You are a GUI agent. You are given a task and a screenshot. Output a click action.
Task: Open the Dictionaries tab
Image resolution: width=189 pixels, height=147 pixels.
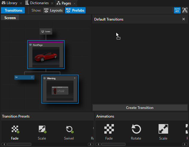click(37, 3)
